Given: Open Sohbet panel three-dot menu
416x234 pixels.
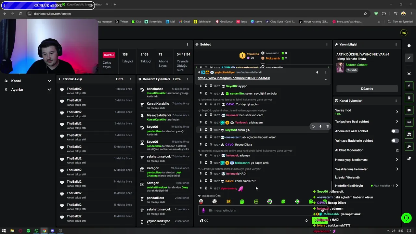Looking at the screenshot, I should (x=327, y=44).
